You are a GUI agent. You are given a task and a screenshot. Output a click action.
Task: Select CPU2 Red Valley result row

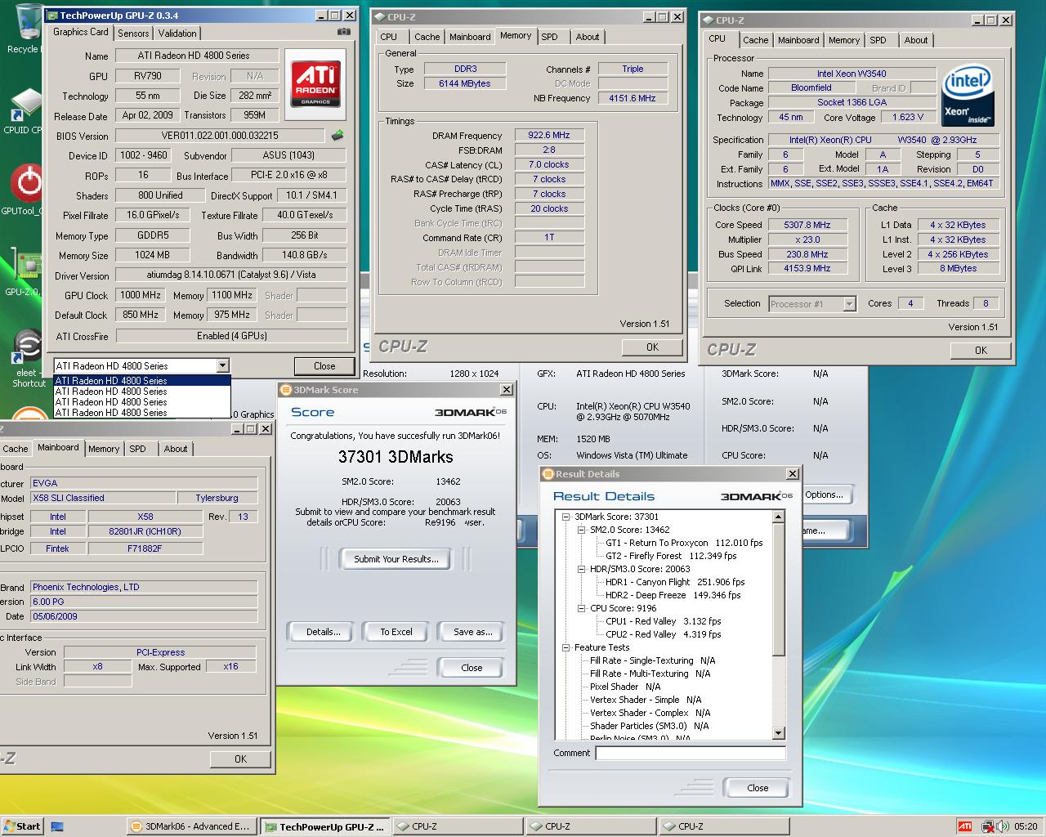pos(663,634)
